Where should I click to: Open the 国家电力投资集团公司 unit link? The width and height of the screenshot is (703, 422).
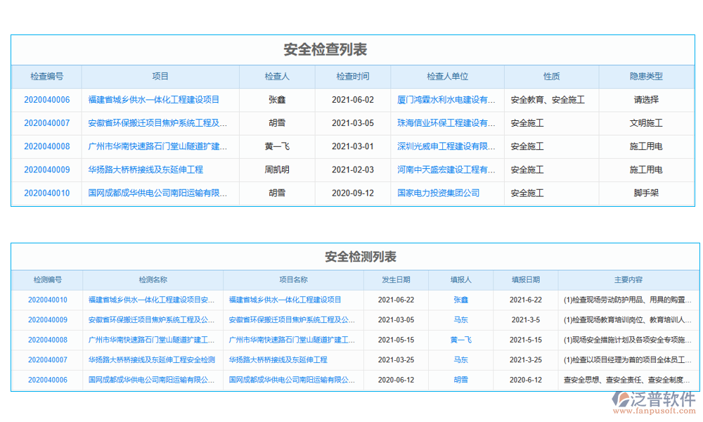[438, 193]
